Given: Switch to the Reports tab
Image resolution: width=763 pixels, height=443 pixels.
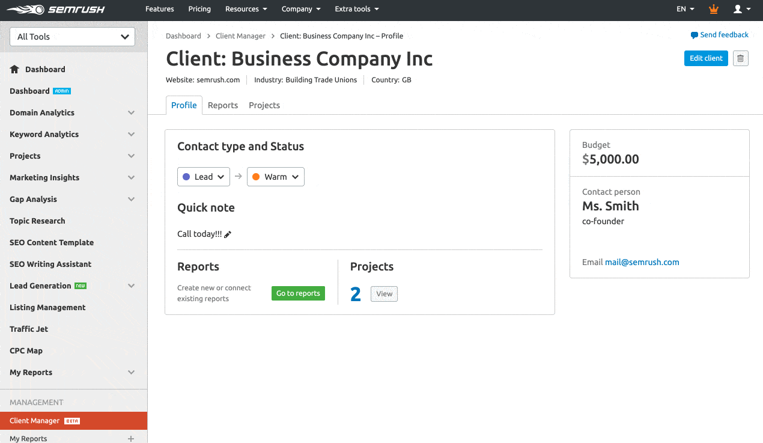Looking at the screenshot, I should (x=223, y=105).
